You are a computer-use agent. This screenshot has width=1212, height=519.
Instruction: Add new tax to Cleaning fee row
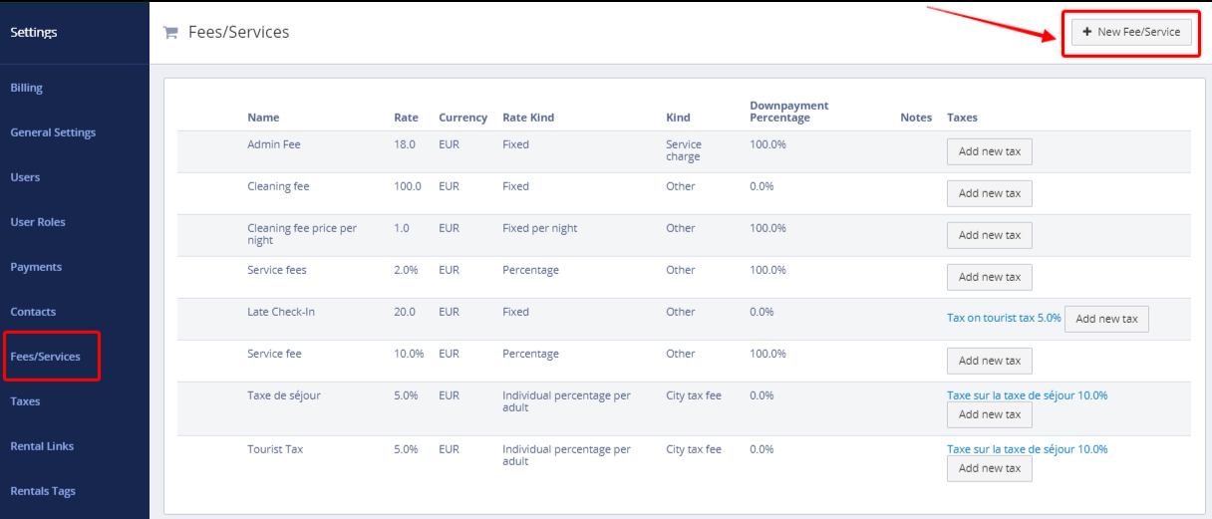click(989, 193)
